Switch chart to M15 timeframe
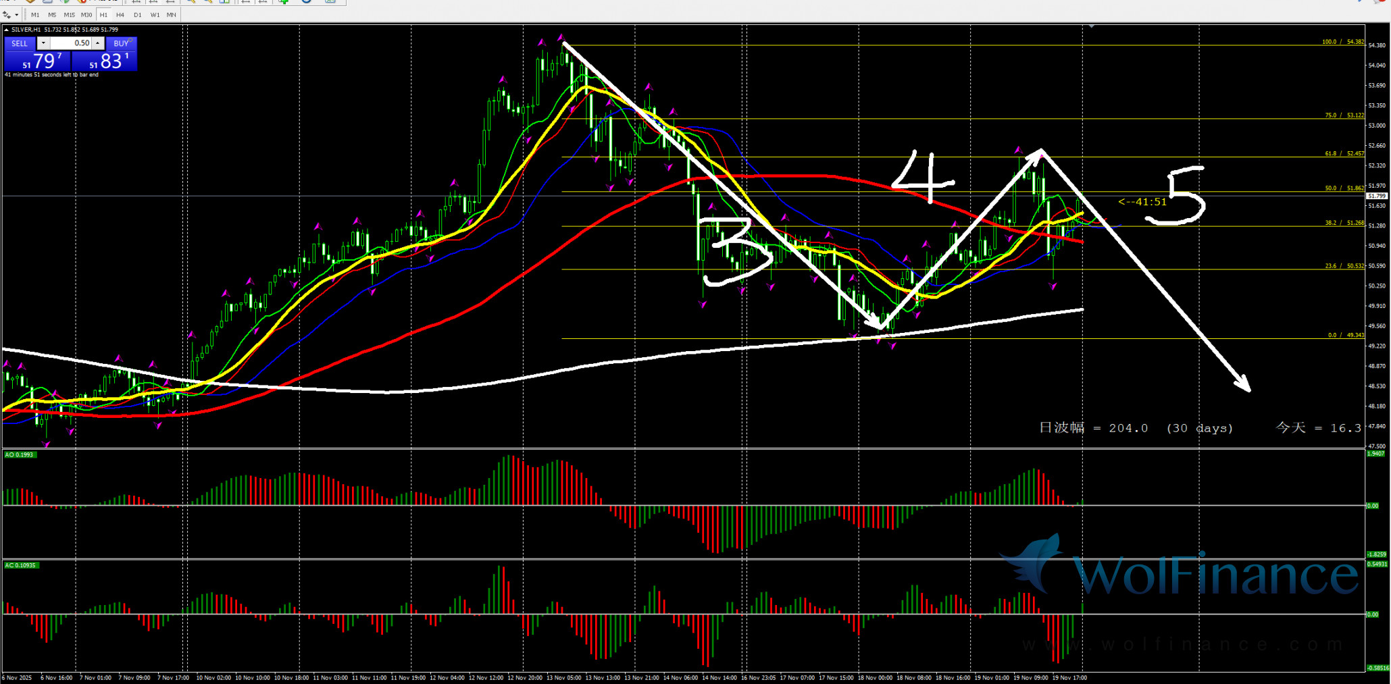 tap(69, 15)
